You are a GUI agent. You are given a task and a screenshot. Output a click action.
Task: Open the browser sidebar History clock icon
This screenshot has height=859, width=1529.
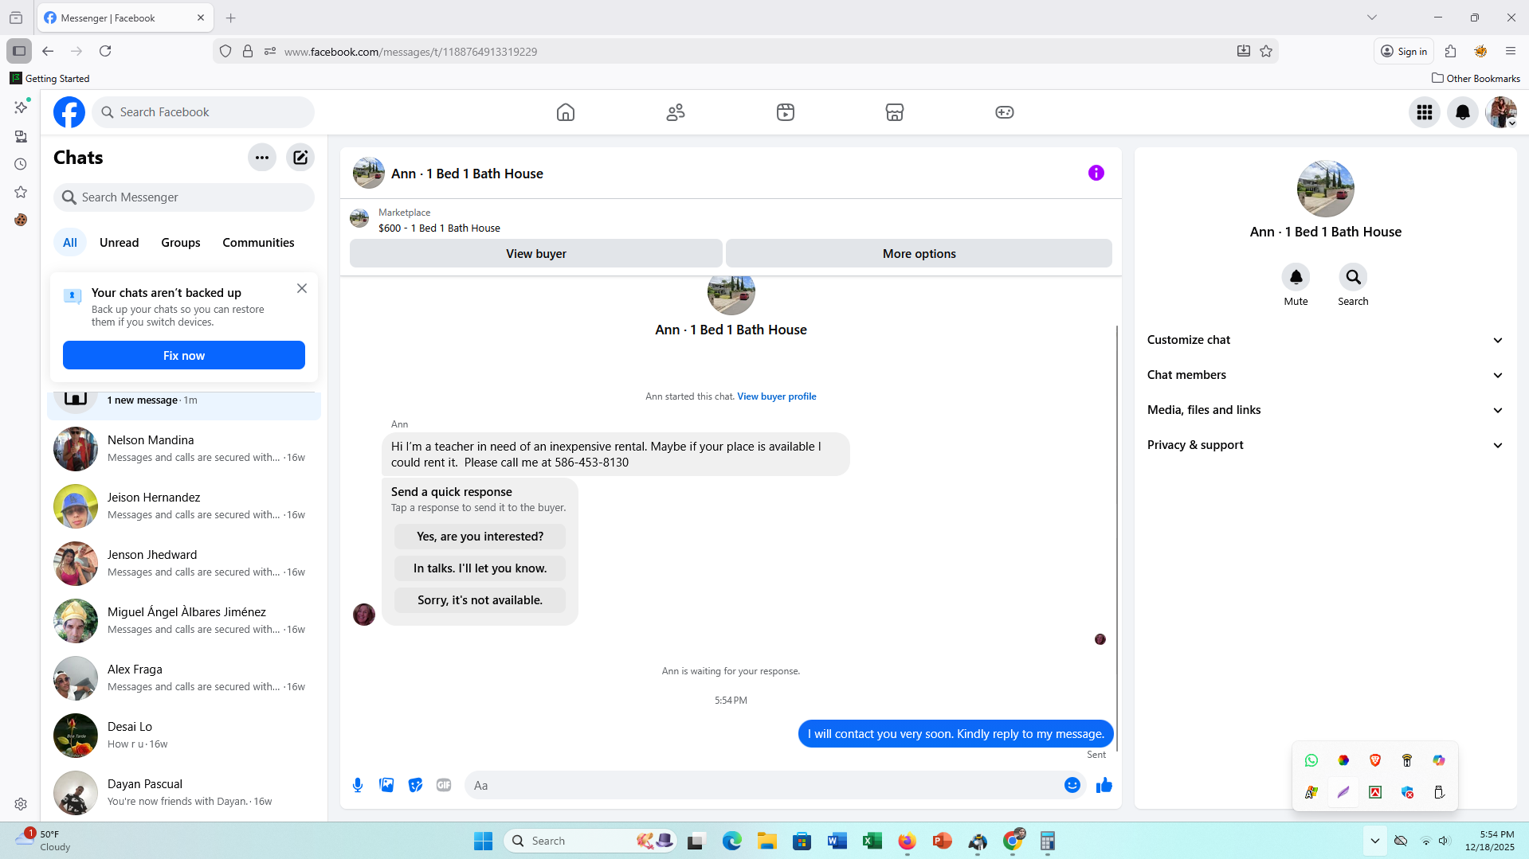pyautogui.click(x=21, y=164)
